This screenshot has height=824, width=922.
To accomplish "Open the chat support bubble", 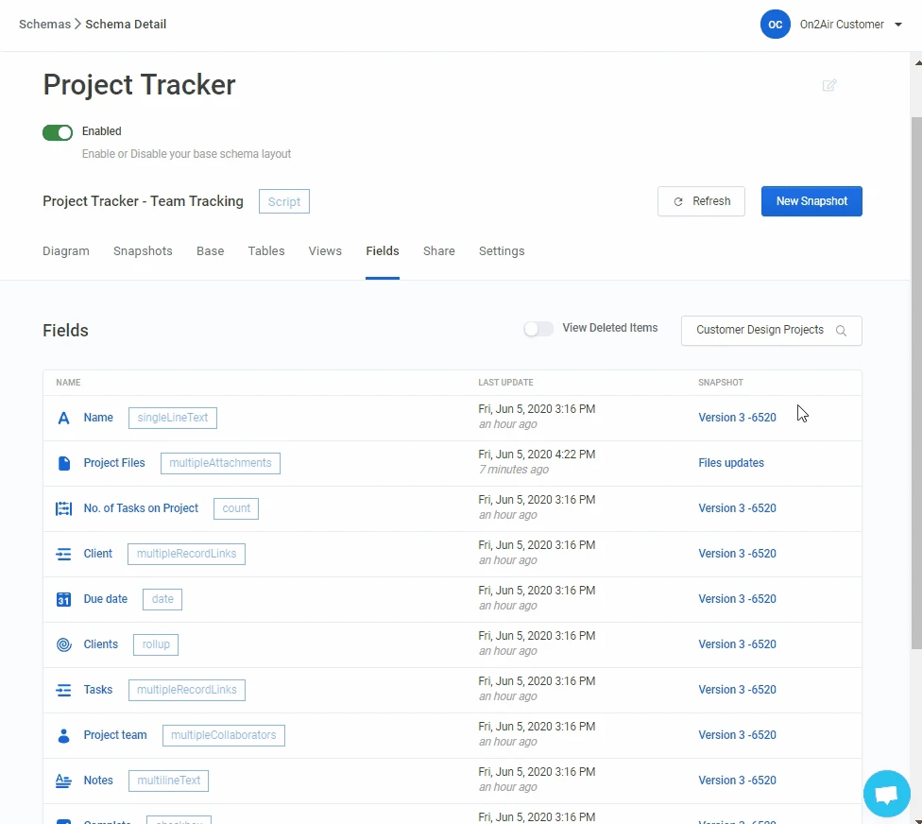I will 886,794.
